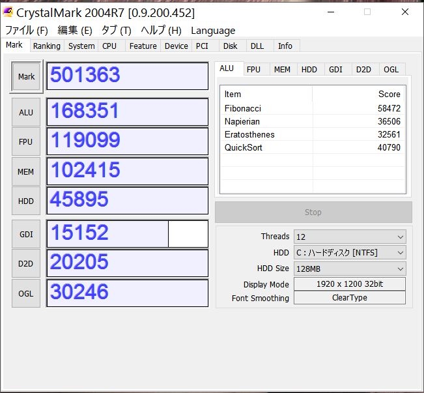
Task: Run the MEM benchmark button
Action: pyautogui.click(x=26, y=171)
